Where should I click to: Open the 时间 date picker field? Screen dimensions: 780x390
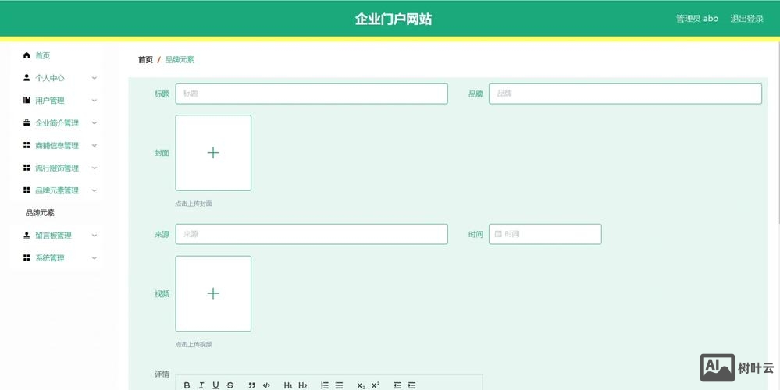(545, 234)
